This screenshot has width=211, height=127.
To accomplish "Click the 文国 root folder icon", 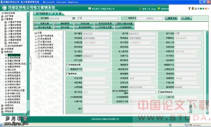I will coord(36,33).
